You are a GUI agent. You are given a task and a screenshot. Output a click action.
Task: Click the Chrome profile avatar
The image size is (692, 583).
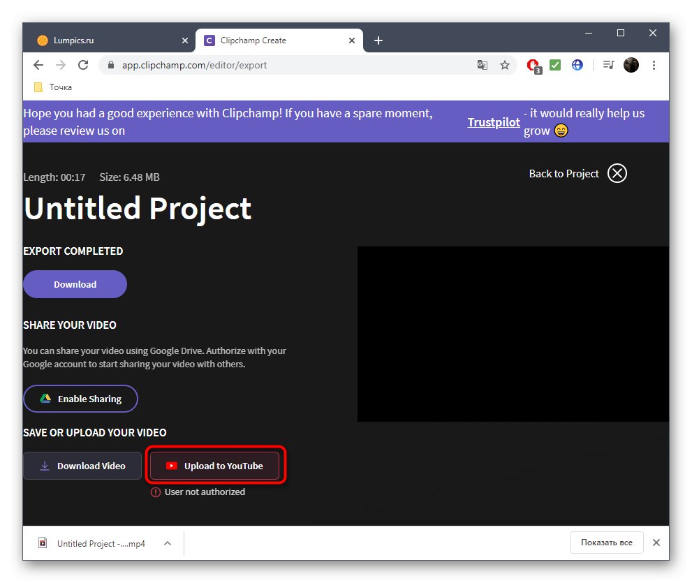[631, 64]
